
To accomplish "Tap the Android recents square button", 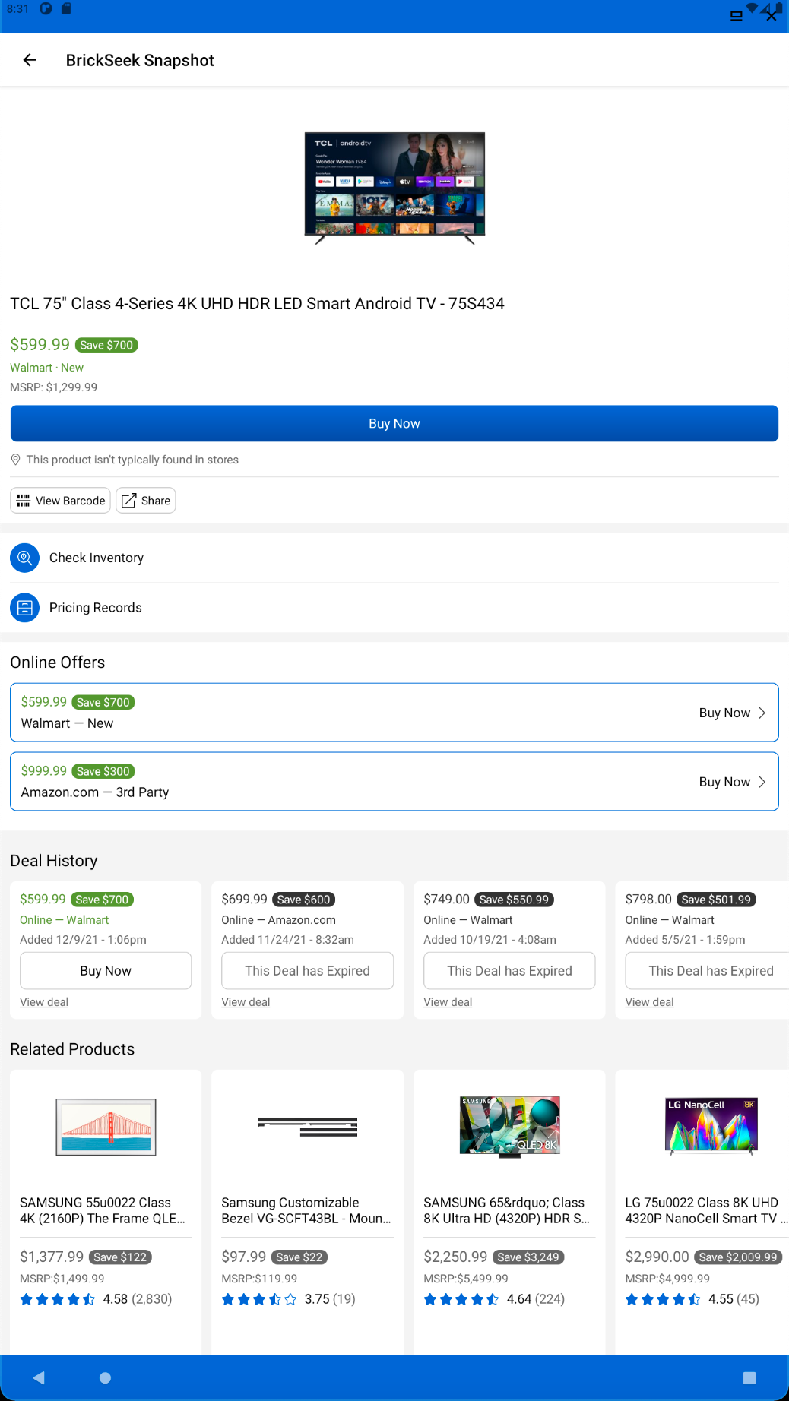I will [749, 1377].
